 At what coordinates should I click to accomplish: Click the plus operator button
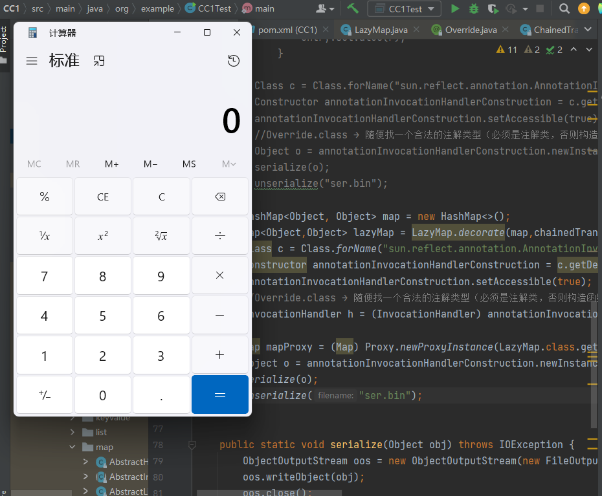220,355
